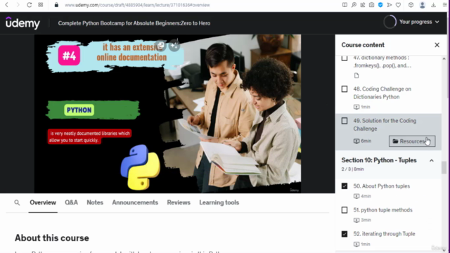The image size is (450, 253).
Task: Open browser reader view icon
Action: (345, 5)
